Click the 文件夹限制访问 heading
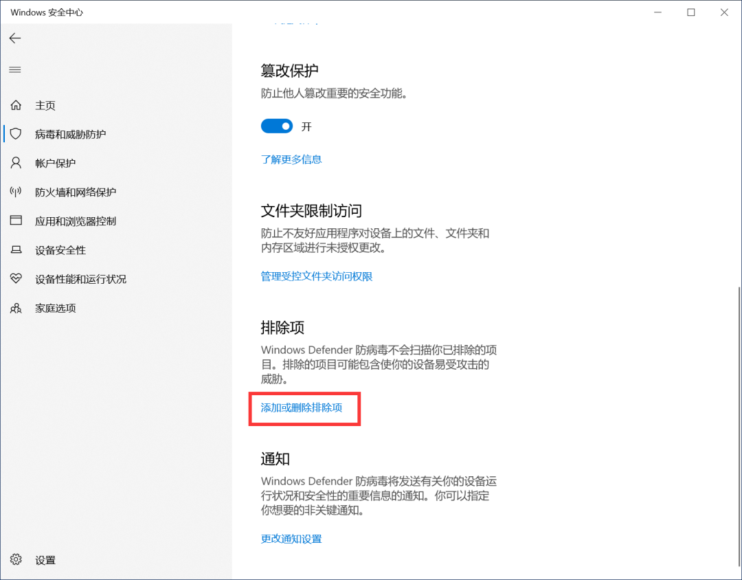 pyautogui.click(x=311, y=211)
